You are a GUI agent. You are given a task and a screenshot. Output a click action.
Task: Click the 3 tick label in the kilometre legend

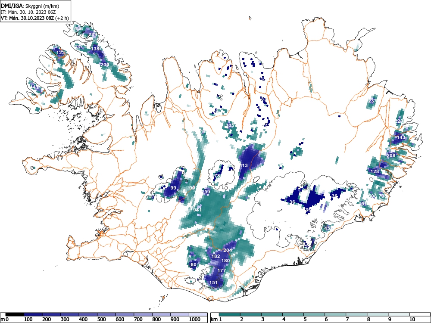coord(262,319)
